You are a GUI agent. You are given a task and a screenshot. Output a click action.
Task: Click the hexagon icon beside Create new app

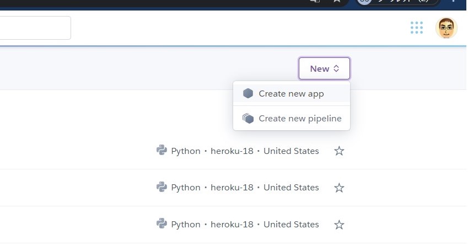248,94
